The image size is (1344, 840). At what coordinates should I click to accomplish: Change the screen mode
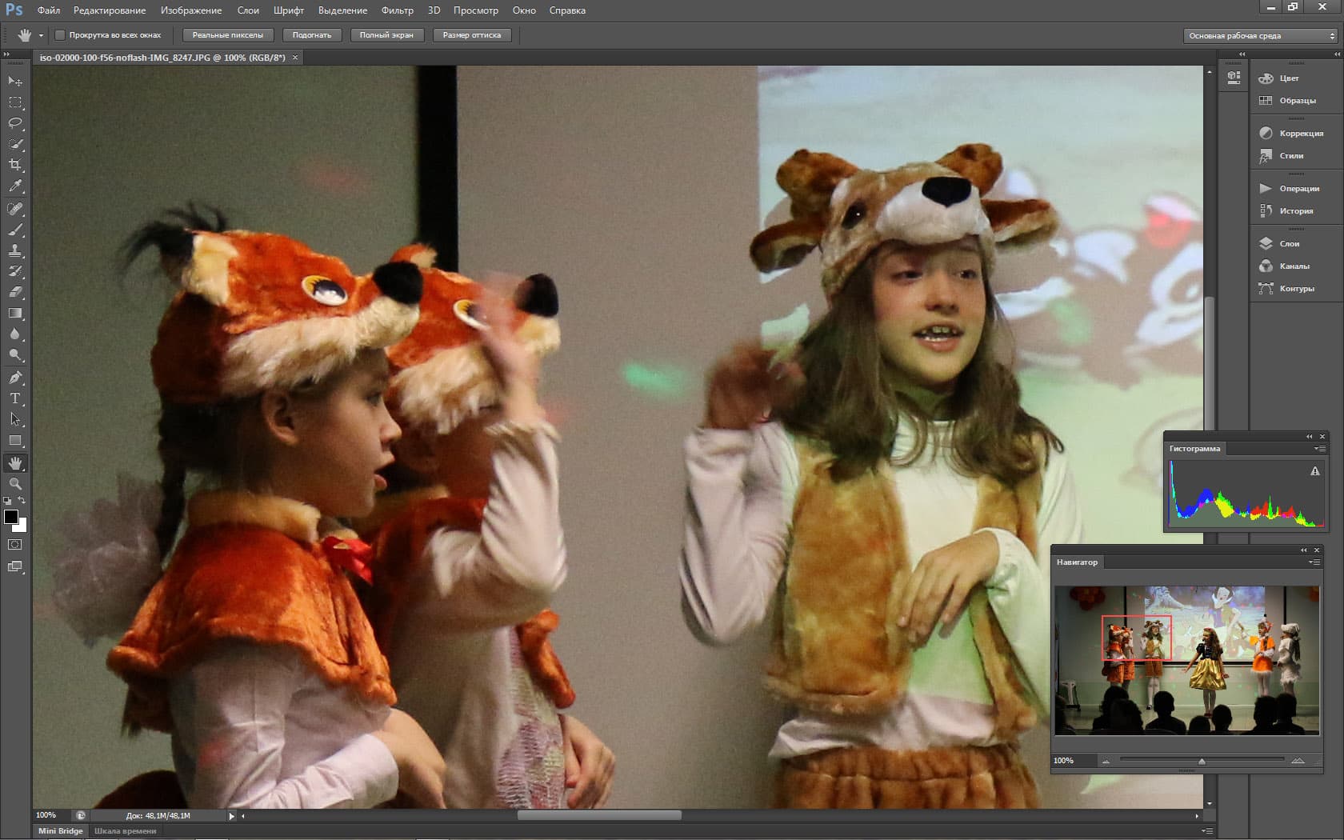coord(15,566)
